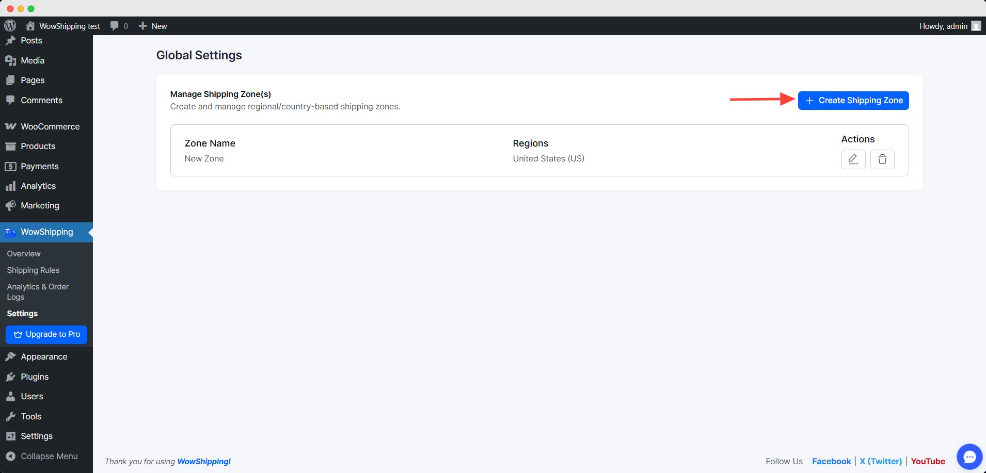Click the edit pencil icon for New Zone

point(853,159)
